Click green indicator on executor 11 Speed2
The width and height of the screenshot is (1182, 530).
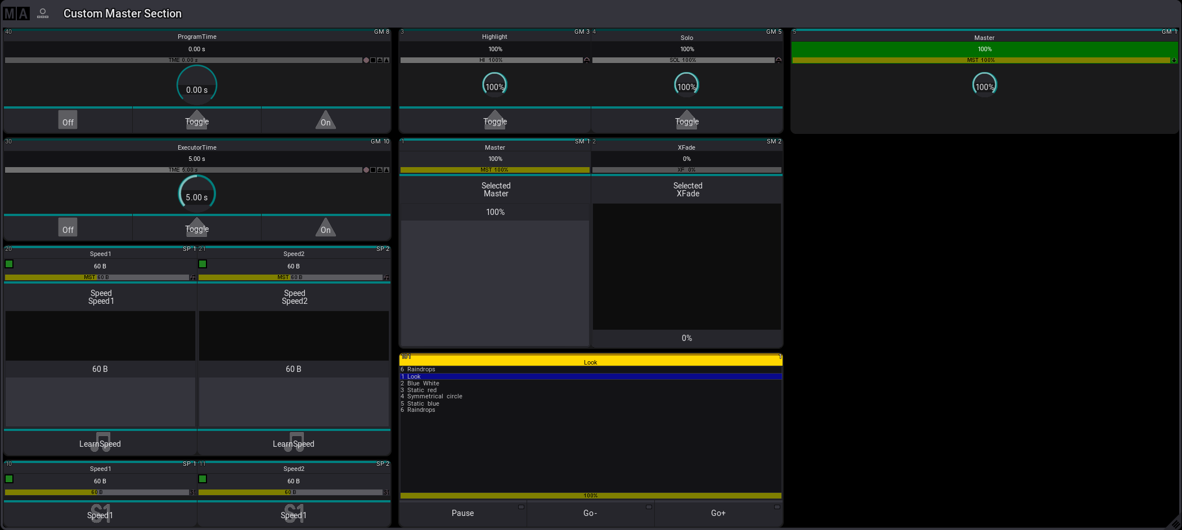tap(203, 479)
